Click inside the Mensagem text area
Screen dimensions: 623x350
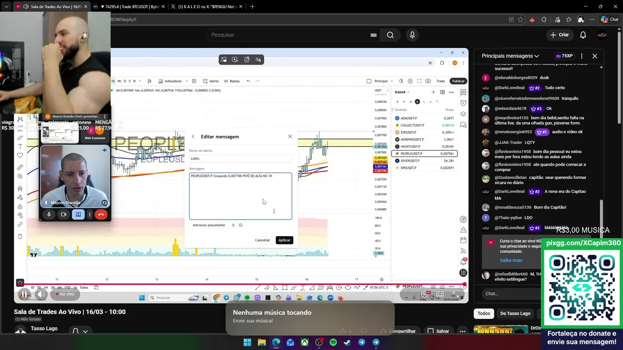point(240,196)
